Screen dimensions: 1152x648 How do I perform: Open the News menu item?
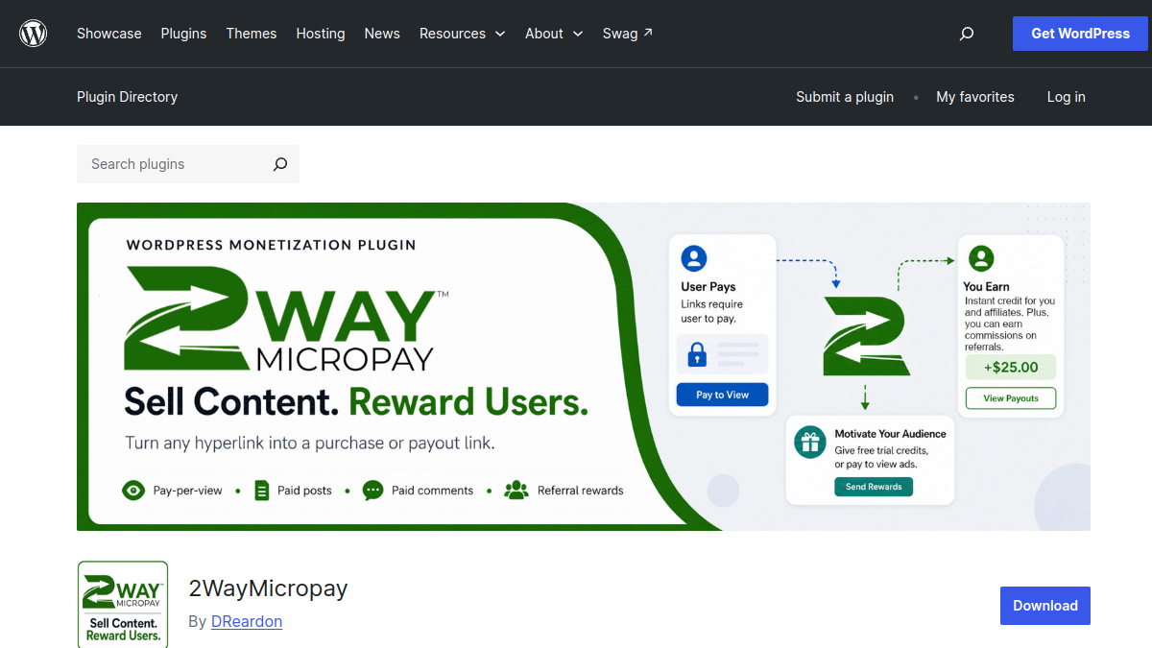(382, 34)
